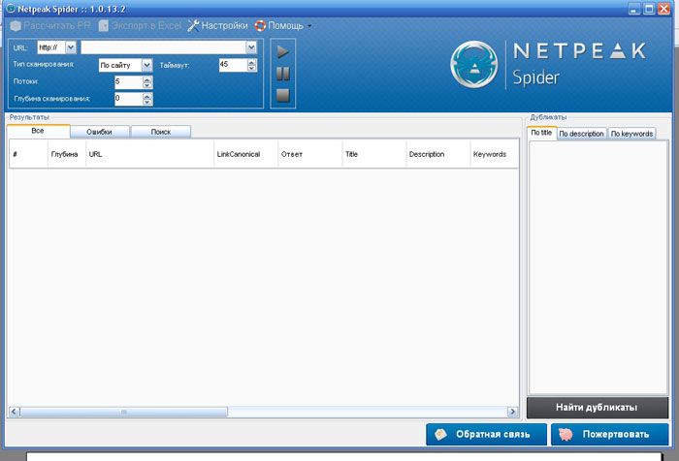Switch to the Поиск tab
The image size is (679, 461).
[x=160, y=131]
